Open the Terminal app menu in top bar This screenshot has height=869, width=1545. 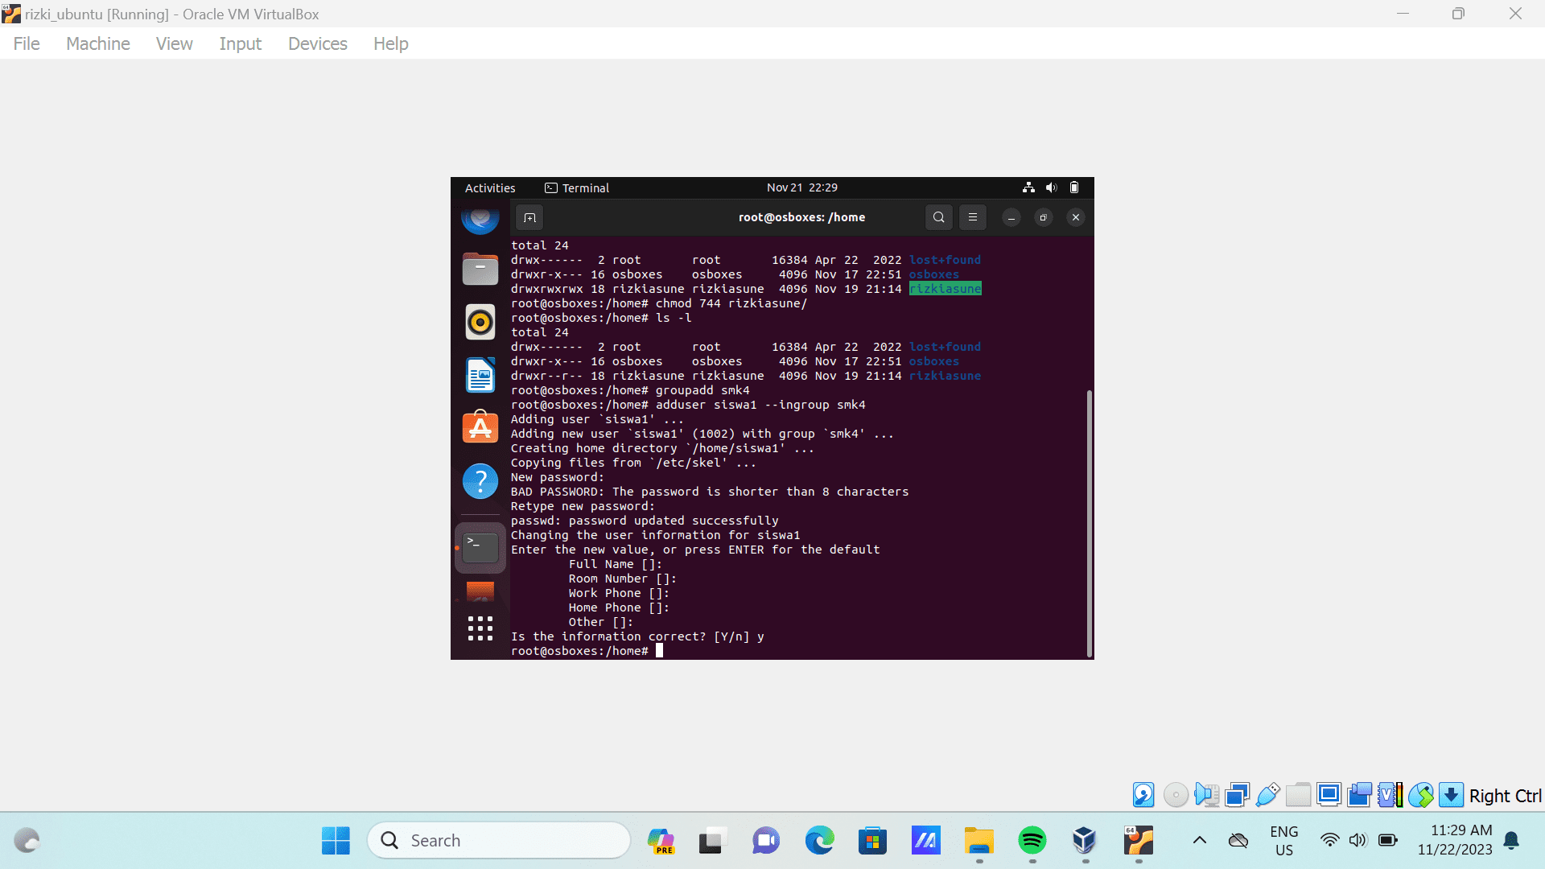point(577,187)
